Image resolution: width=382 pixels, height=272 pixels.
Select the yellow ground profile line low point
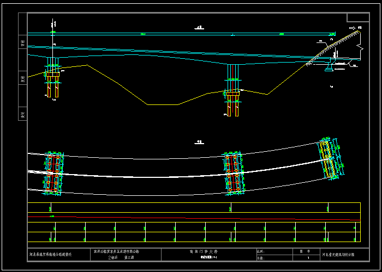162,104
